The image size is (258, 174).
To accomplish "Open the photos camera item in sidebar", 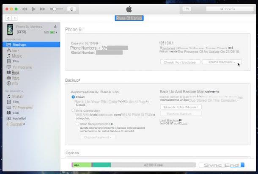I will [13, 78].
